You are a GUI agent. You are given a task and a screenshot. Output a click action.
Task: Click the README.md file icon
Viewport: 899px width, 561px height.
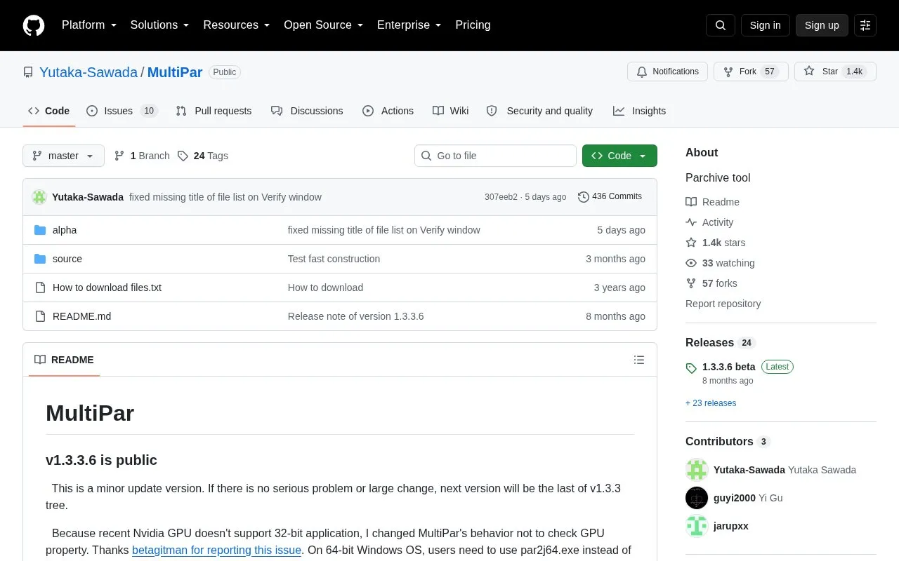click(x=40, y=316)
